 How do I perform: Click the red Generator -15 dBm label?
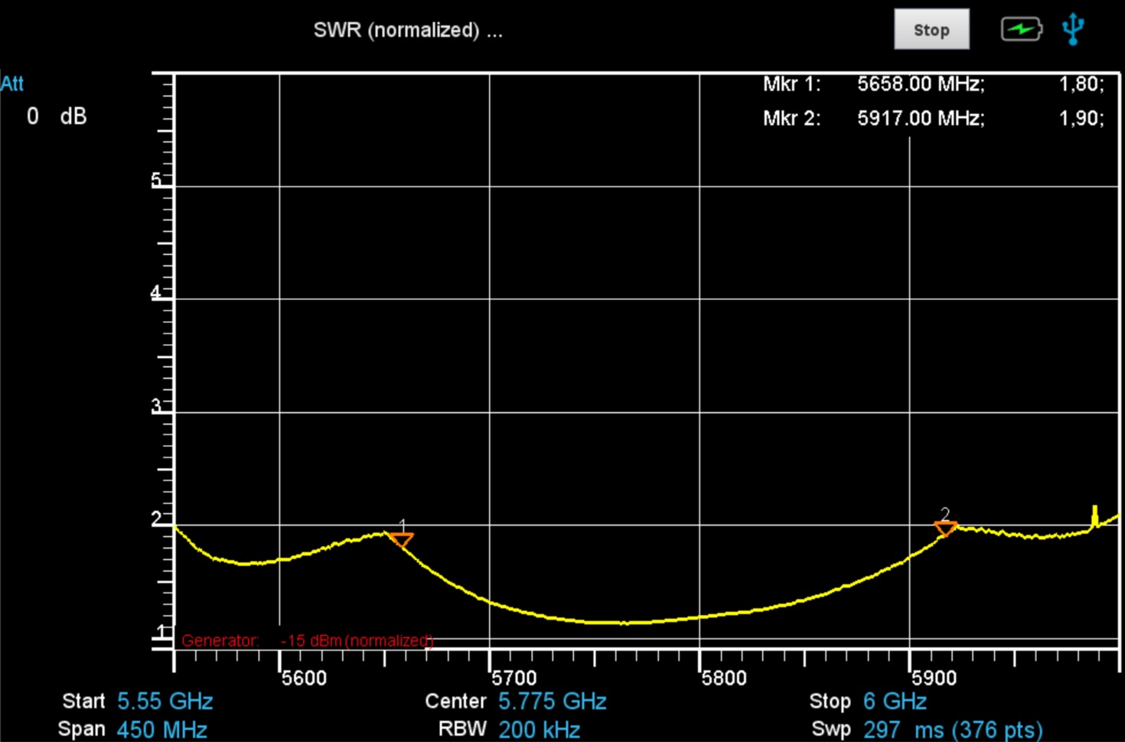pos(307,640)
